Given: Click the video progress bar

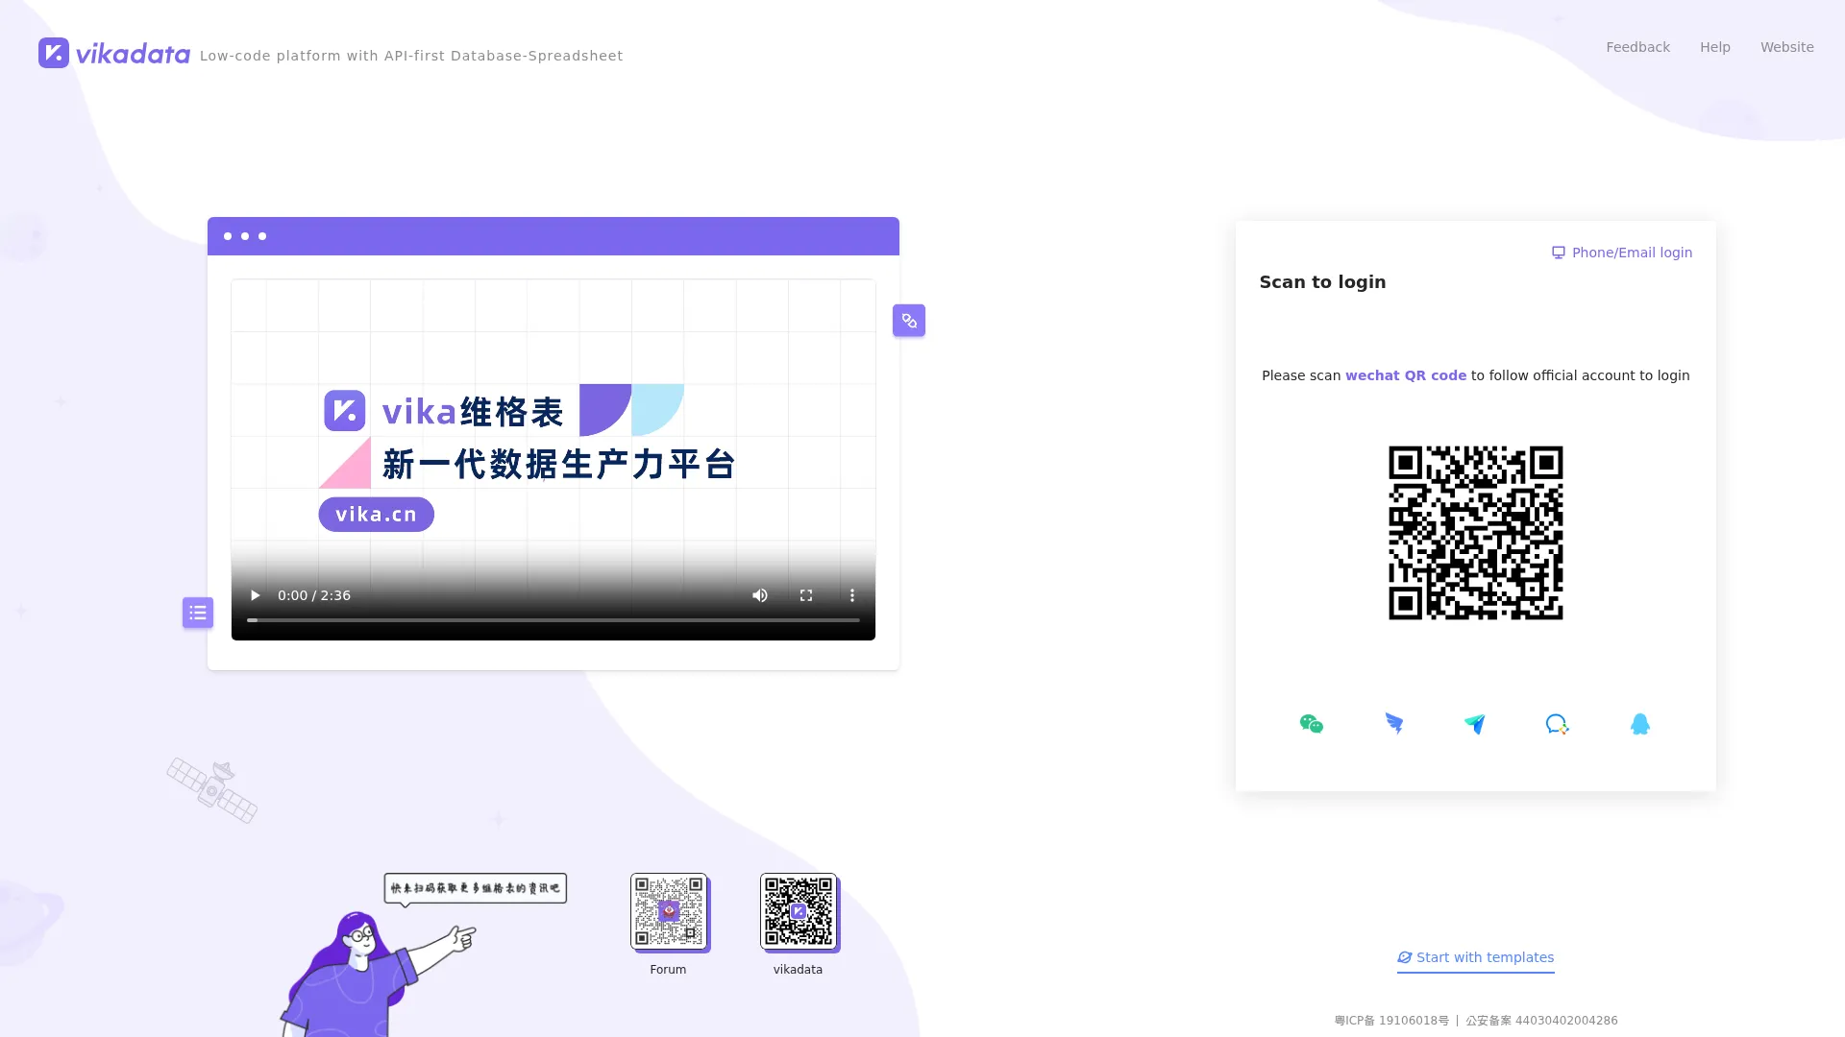Looking at the screenshot, I should 553,620.
